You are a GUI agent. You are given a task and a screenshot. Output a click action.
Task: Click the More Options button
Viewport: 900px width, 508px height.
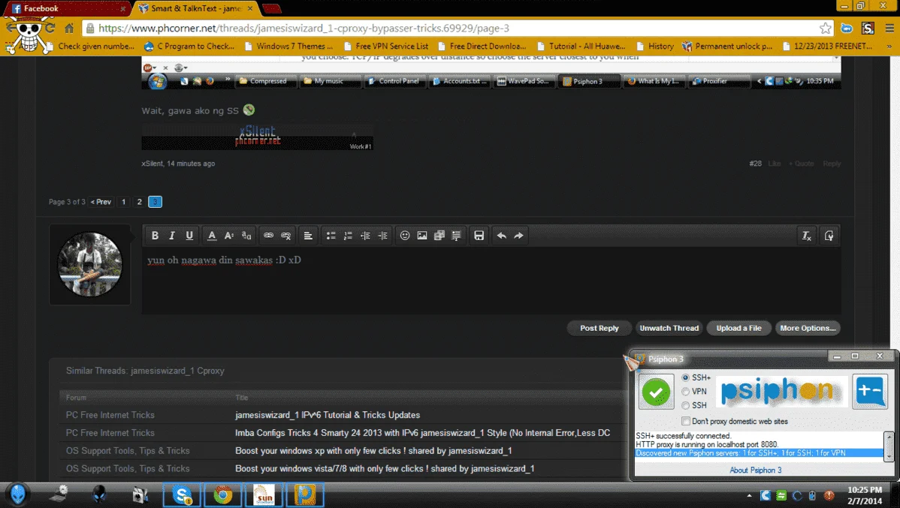[x=808, y=328]
